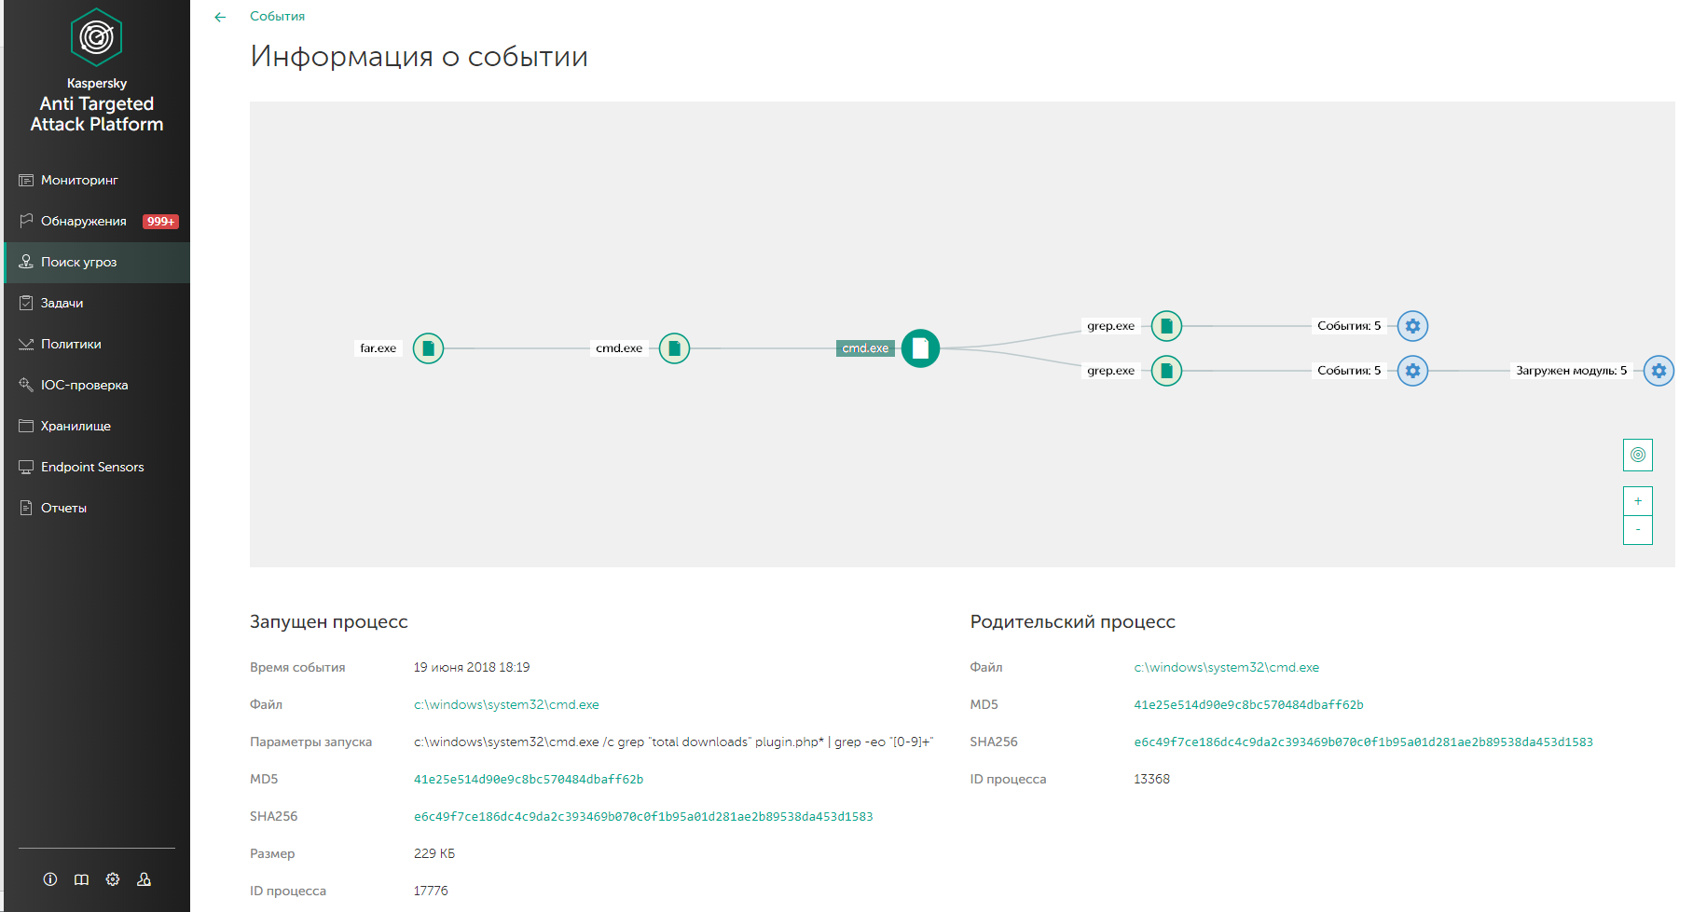Center the graph with the target icon
The image size is (1693, 912).
point(1638,455)
